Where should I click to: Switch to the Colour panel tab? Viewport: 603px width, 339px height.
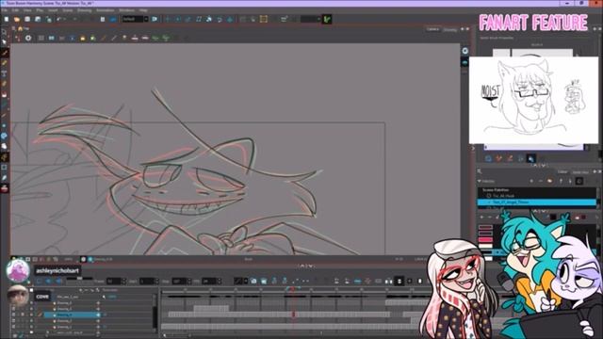point(562,171)
